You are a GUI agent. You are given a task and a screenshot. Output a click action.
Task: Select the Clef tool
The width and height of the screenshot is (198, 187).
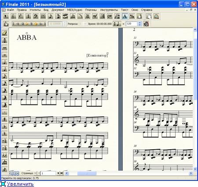pyautogui.click(x=36, y=16)
